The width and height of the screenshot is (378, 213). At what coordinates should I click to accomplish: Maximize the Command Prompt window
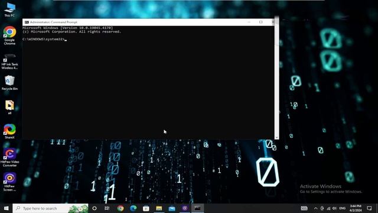pos(261,22)
